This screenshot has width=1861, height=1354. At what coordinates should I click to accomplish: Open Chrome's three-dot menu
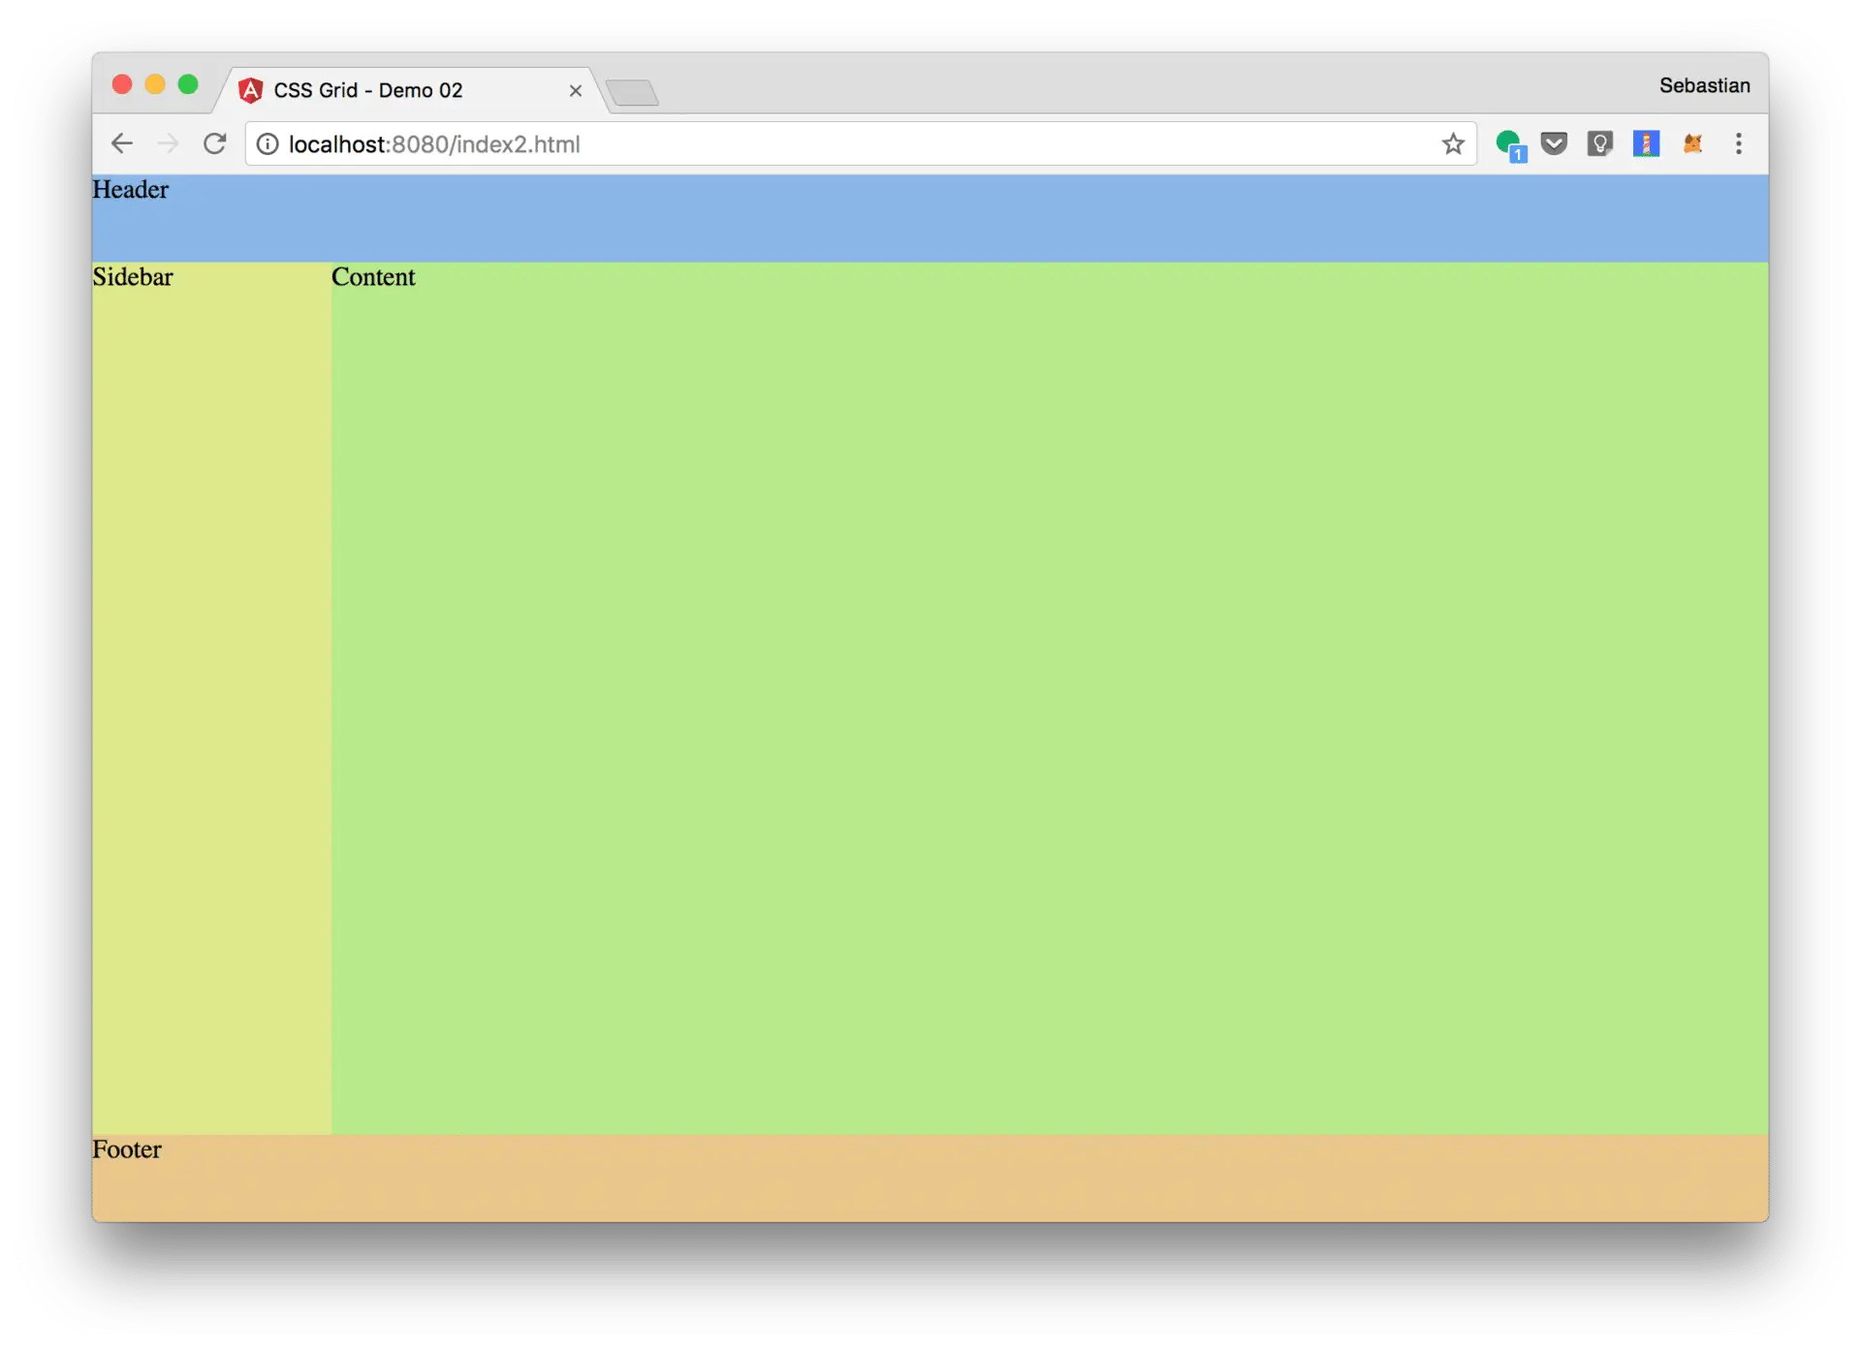click(1739, 144)
